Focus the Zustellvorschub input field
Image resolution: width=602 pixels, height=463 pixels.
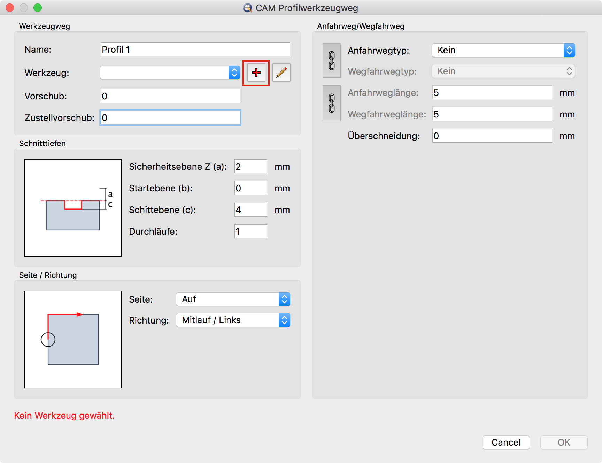(170, 118)
